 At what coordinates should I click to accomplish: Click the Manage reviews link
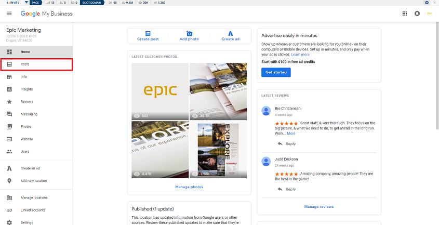point(319,207)
